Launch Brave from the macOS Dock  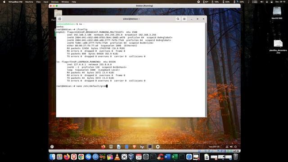click(x=74, y=157)
